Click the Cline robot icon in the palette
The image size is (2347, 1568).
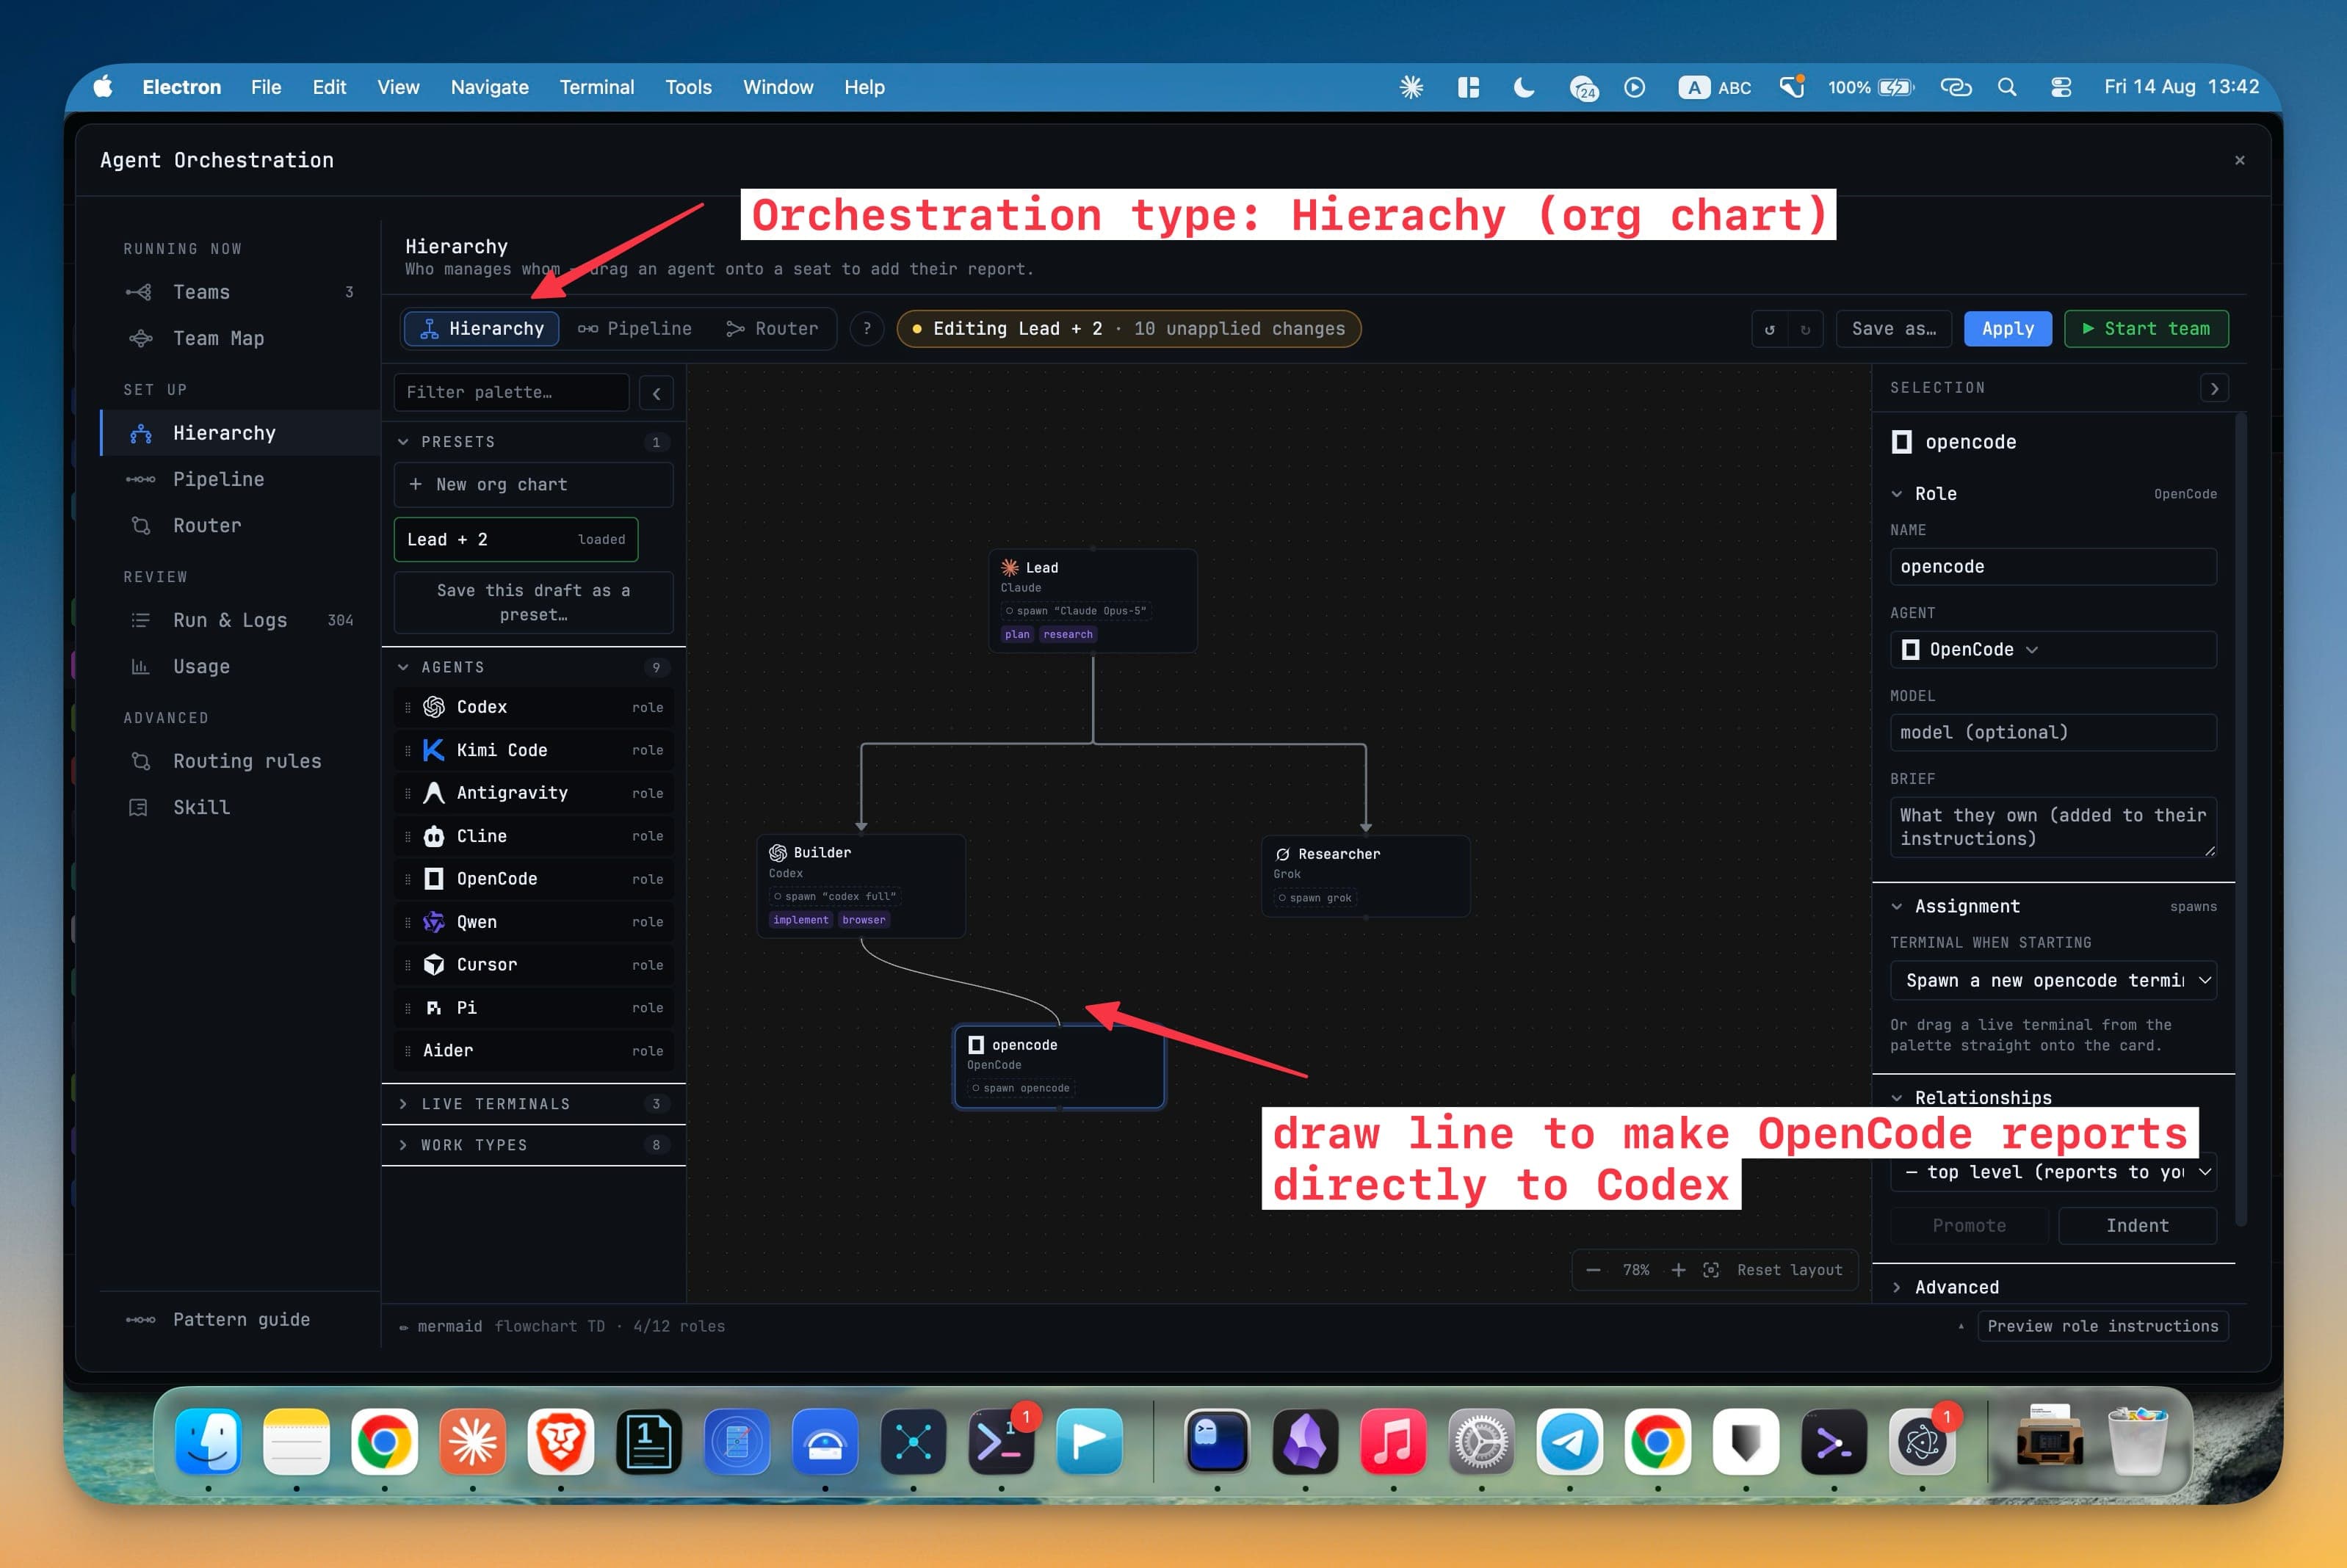[433, 836]
